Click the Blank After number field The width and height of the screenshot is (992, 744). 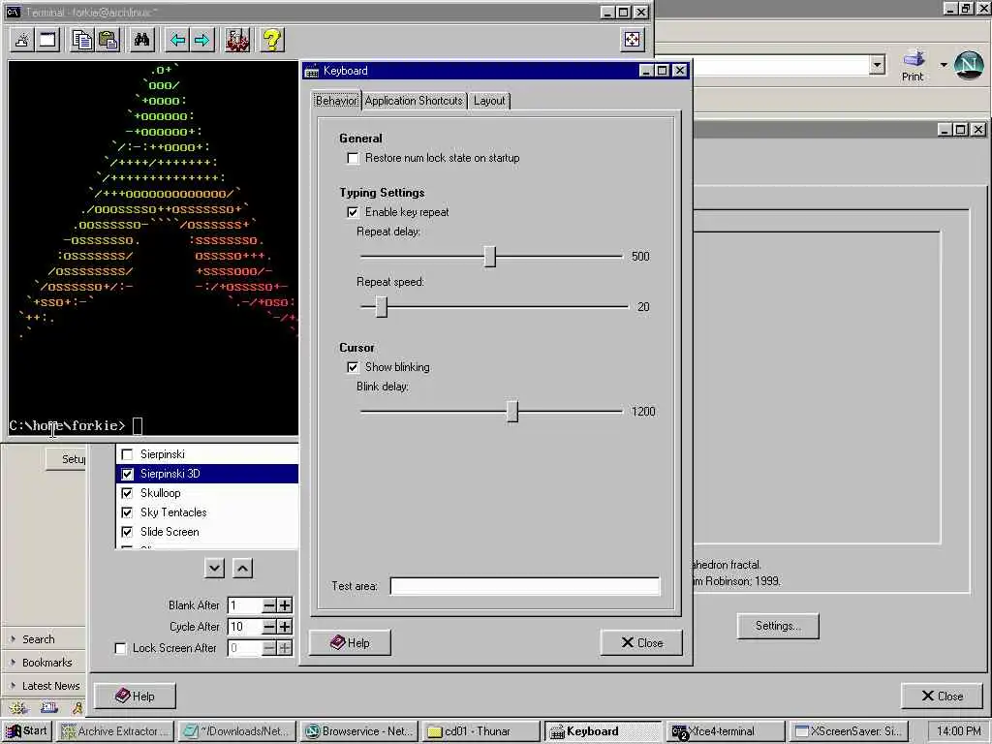coord(245,605)
